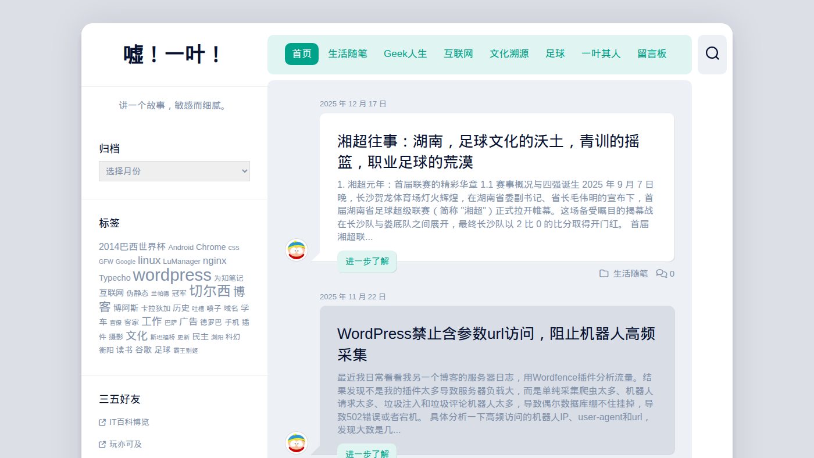This screenshot has width=814, height=458.
Task: Click the date 2025 年 11 月 22 日
Action: point(353,296)
